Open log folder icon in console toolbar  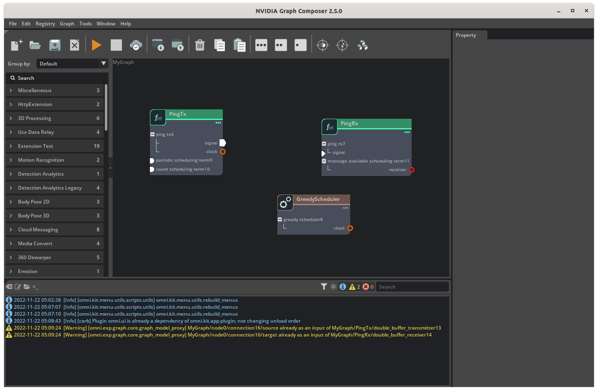tap(27, 287)
